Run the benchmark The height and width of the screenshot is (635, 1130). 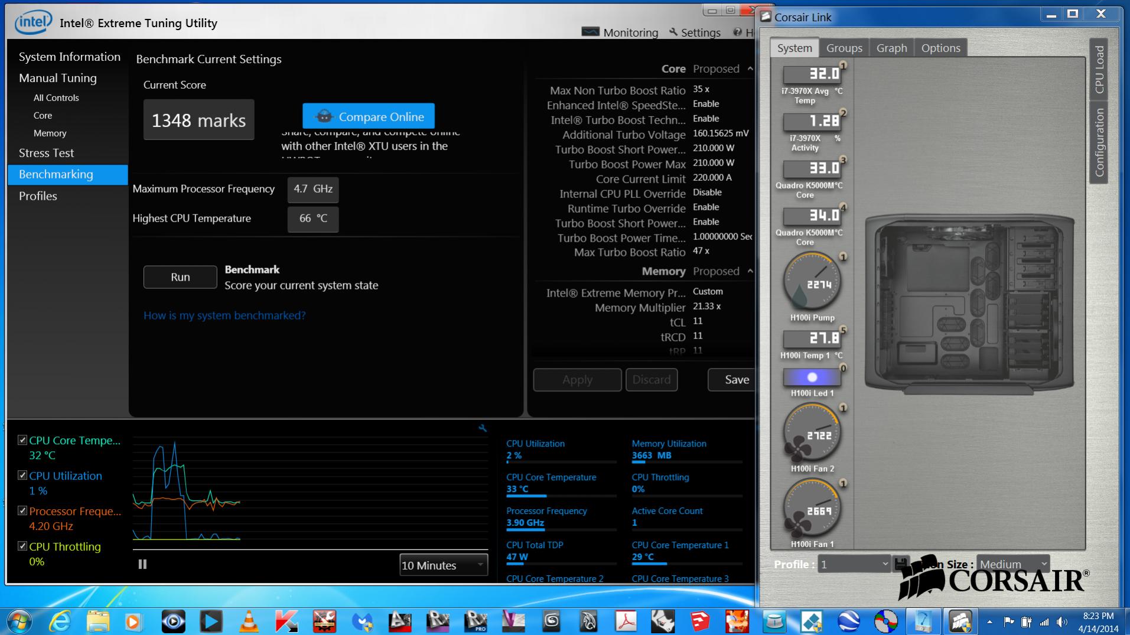[180, 277]
